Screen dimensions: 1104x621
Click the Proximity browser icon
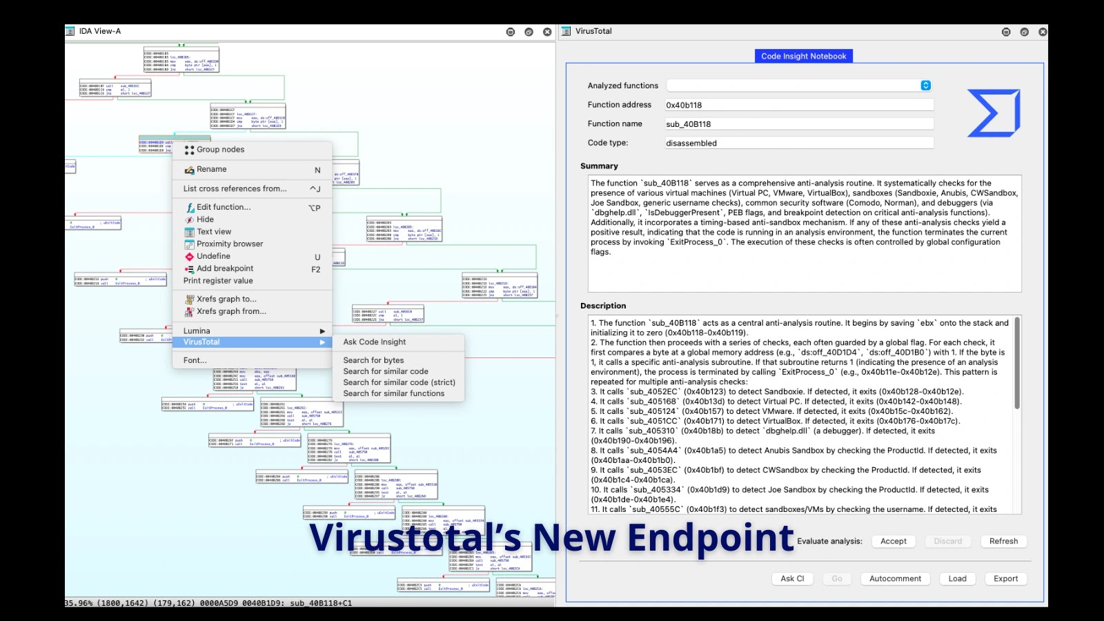[190, 244]
